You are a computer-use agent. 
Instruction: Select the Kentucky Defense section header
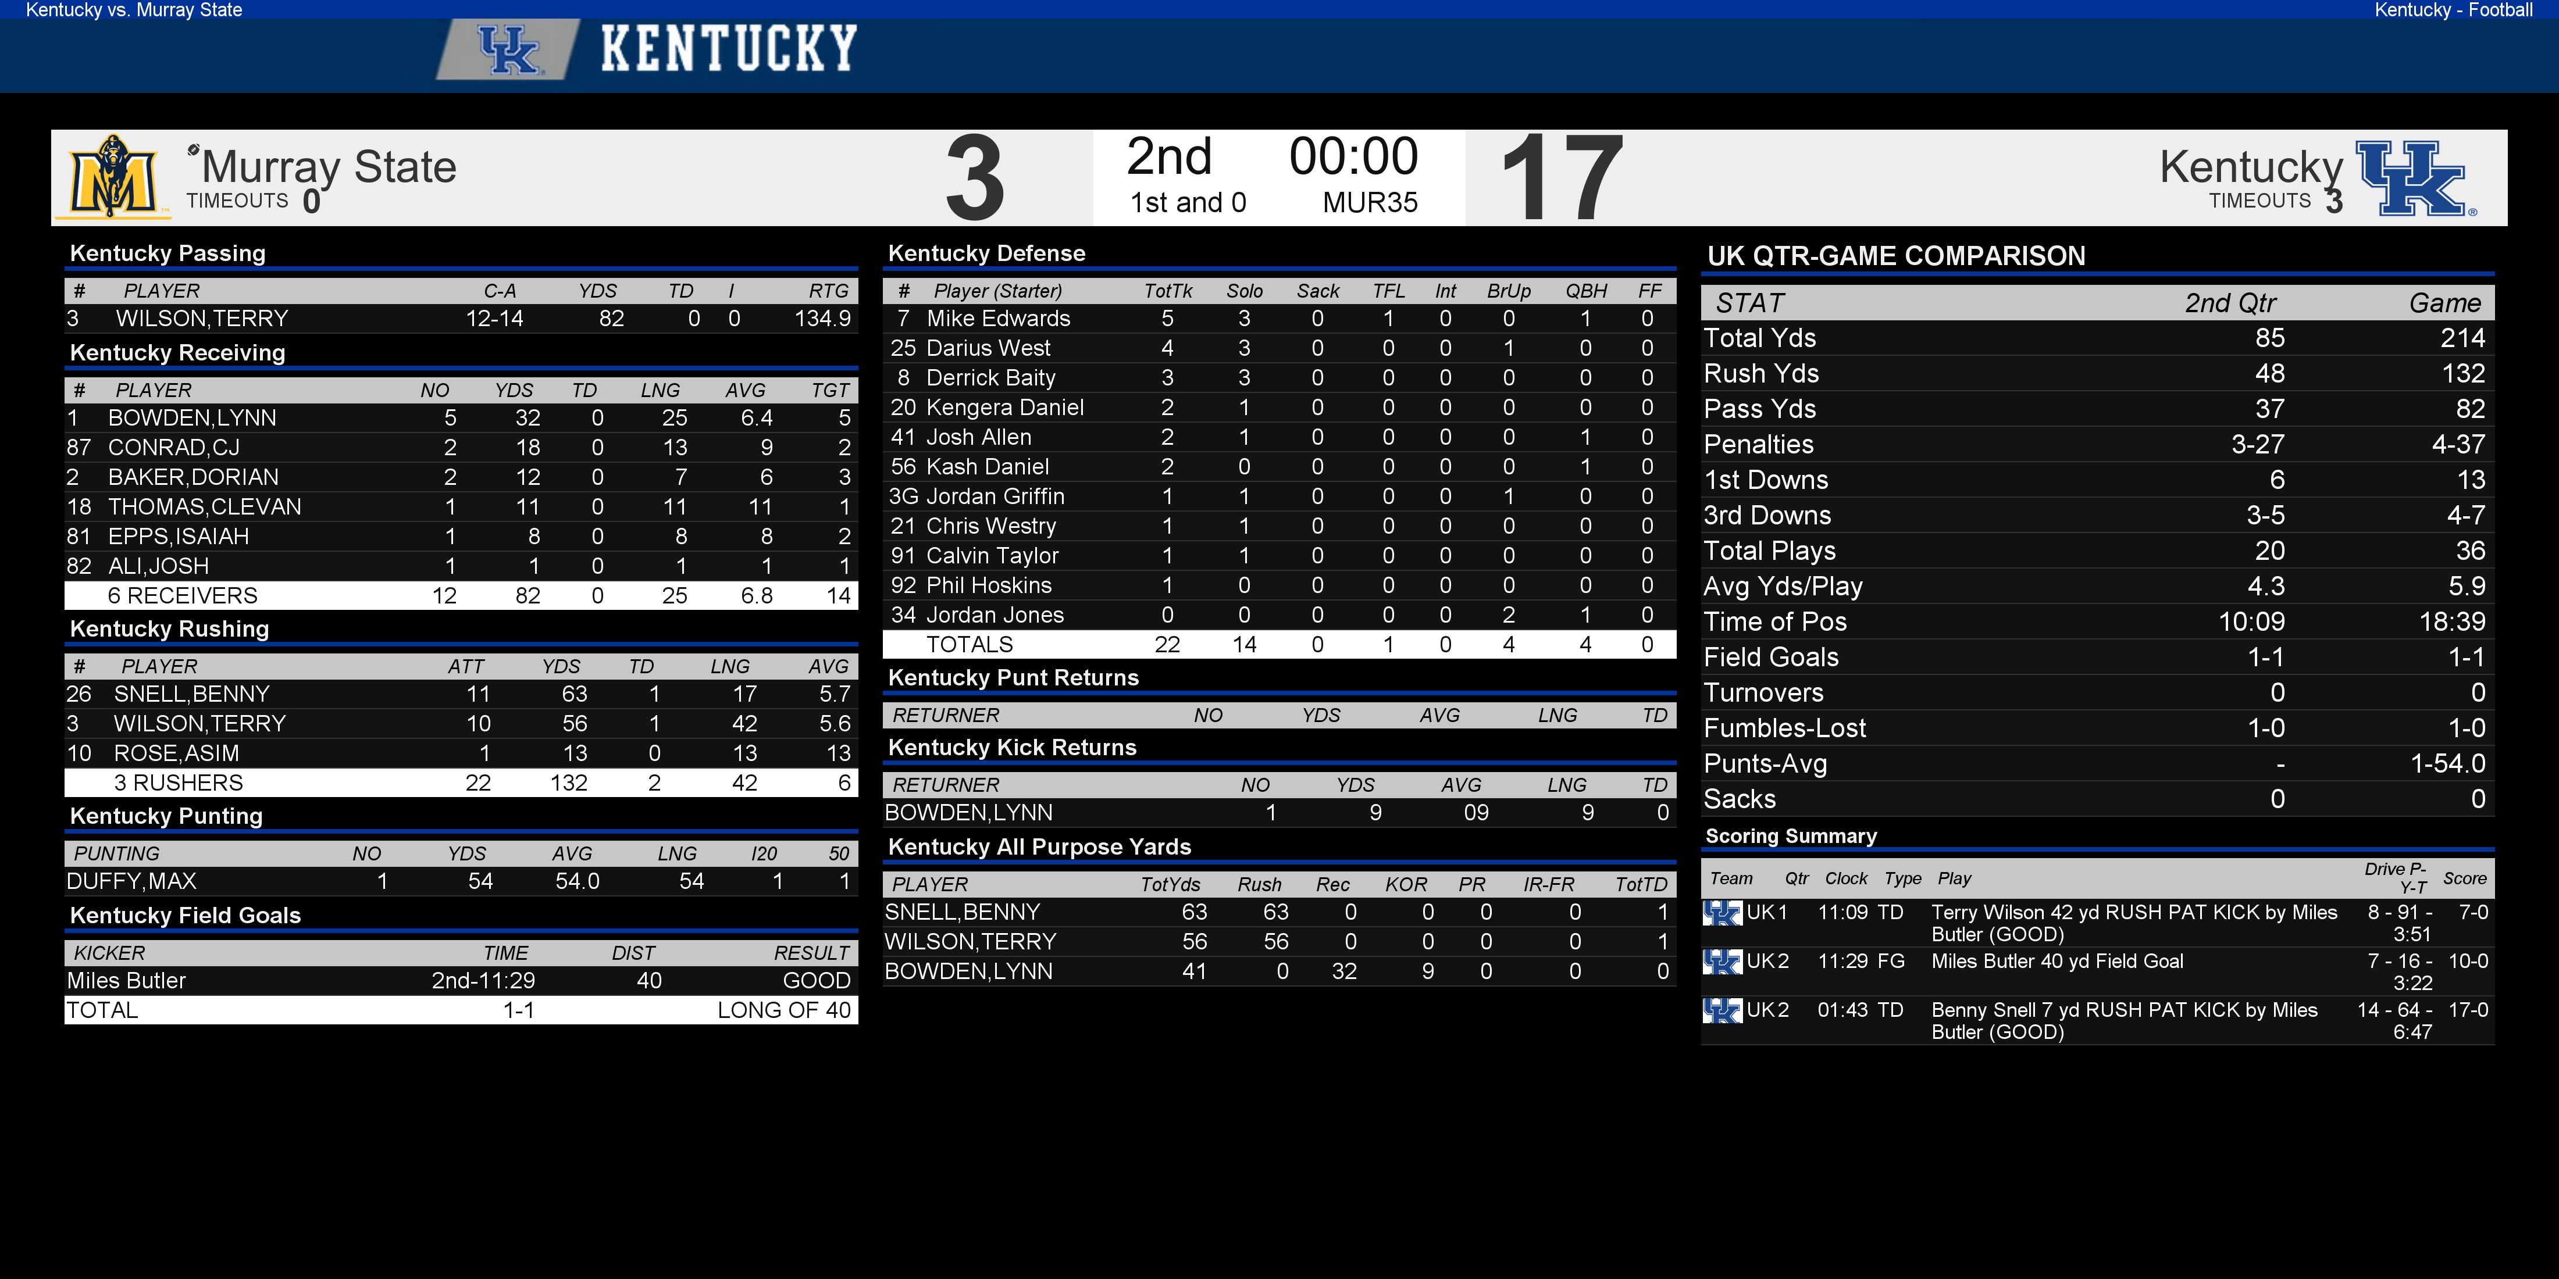(x=986, y=253)
